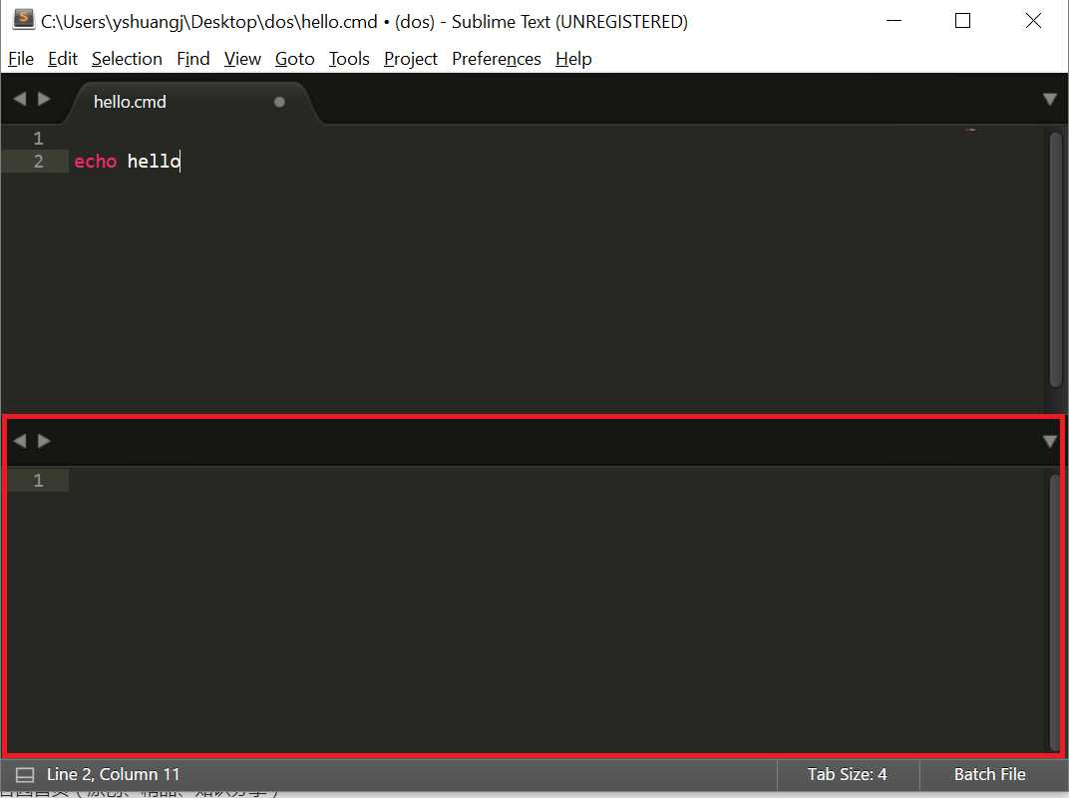
Task: Go to next tab in top pane
Action: [44, 100]
